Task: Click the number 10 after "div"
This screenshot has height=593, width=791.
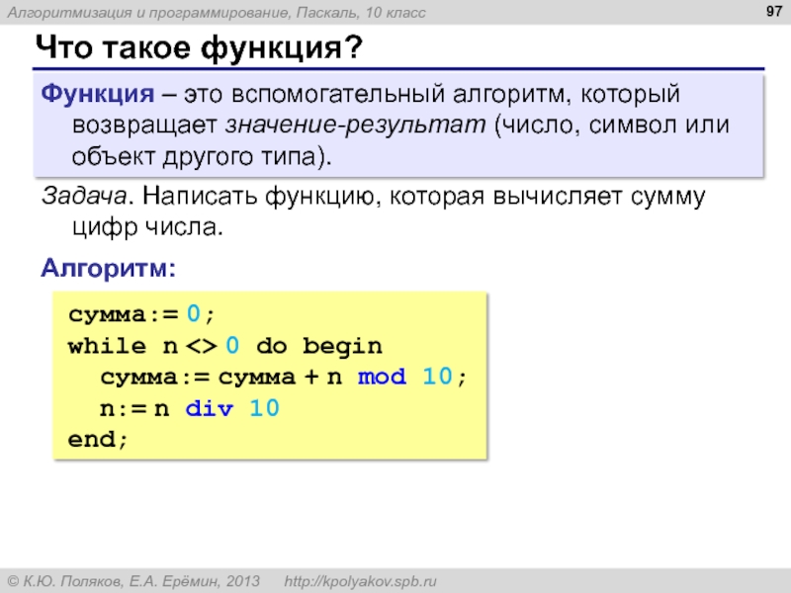Action: (262, 408)
